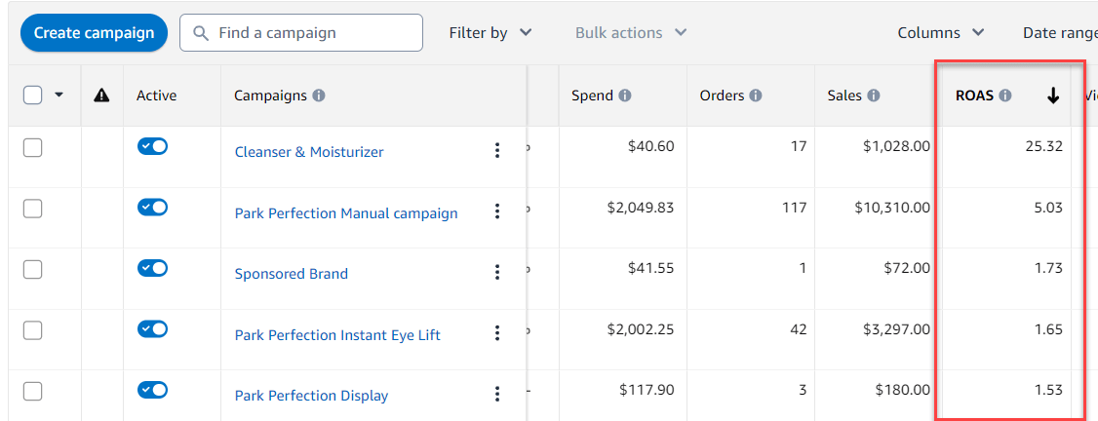This screenshot has width=1098, height=421.
Task: Expand the Filter by dropdown
Action: tap(490, 33)
